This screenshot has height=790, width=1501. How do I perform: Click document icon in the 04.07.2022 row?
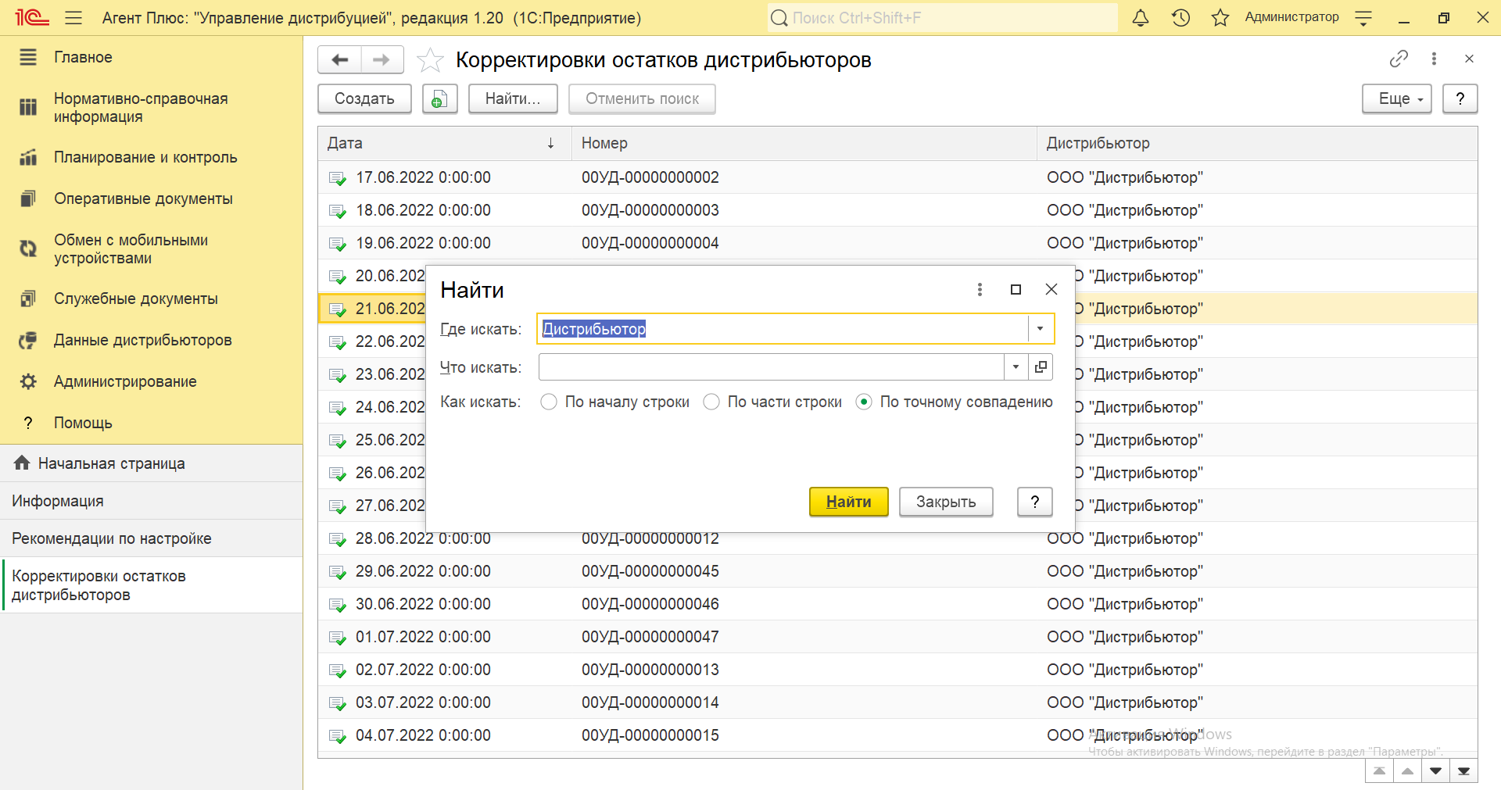pos(338,736)
